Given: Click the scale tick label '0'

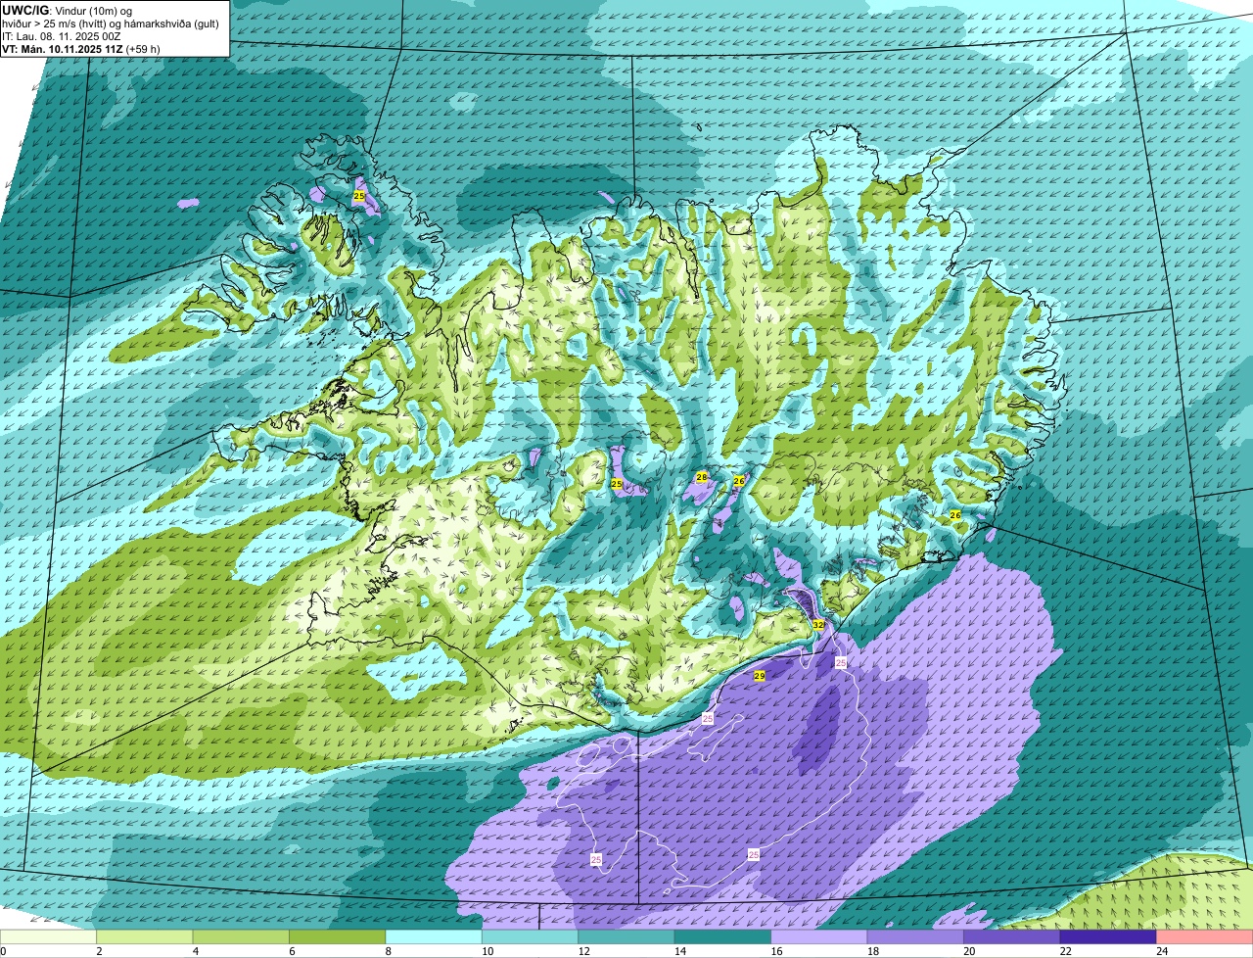Looking at the screenshot, I should click(x=3, y=951).
